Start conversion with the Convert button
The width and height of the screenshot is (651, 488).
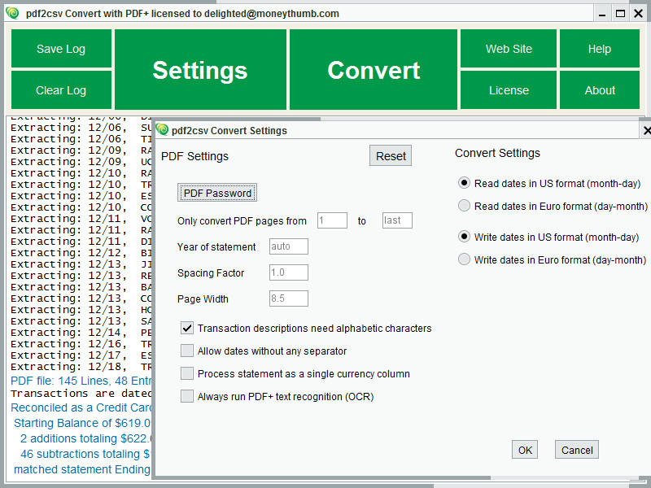coord(374,69)
